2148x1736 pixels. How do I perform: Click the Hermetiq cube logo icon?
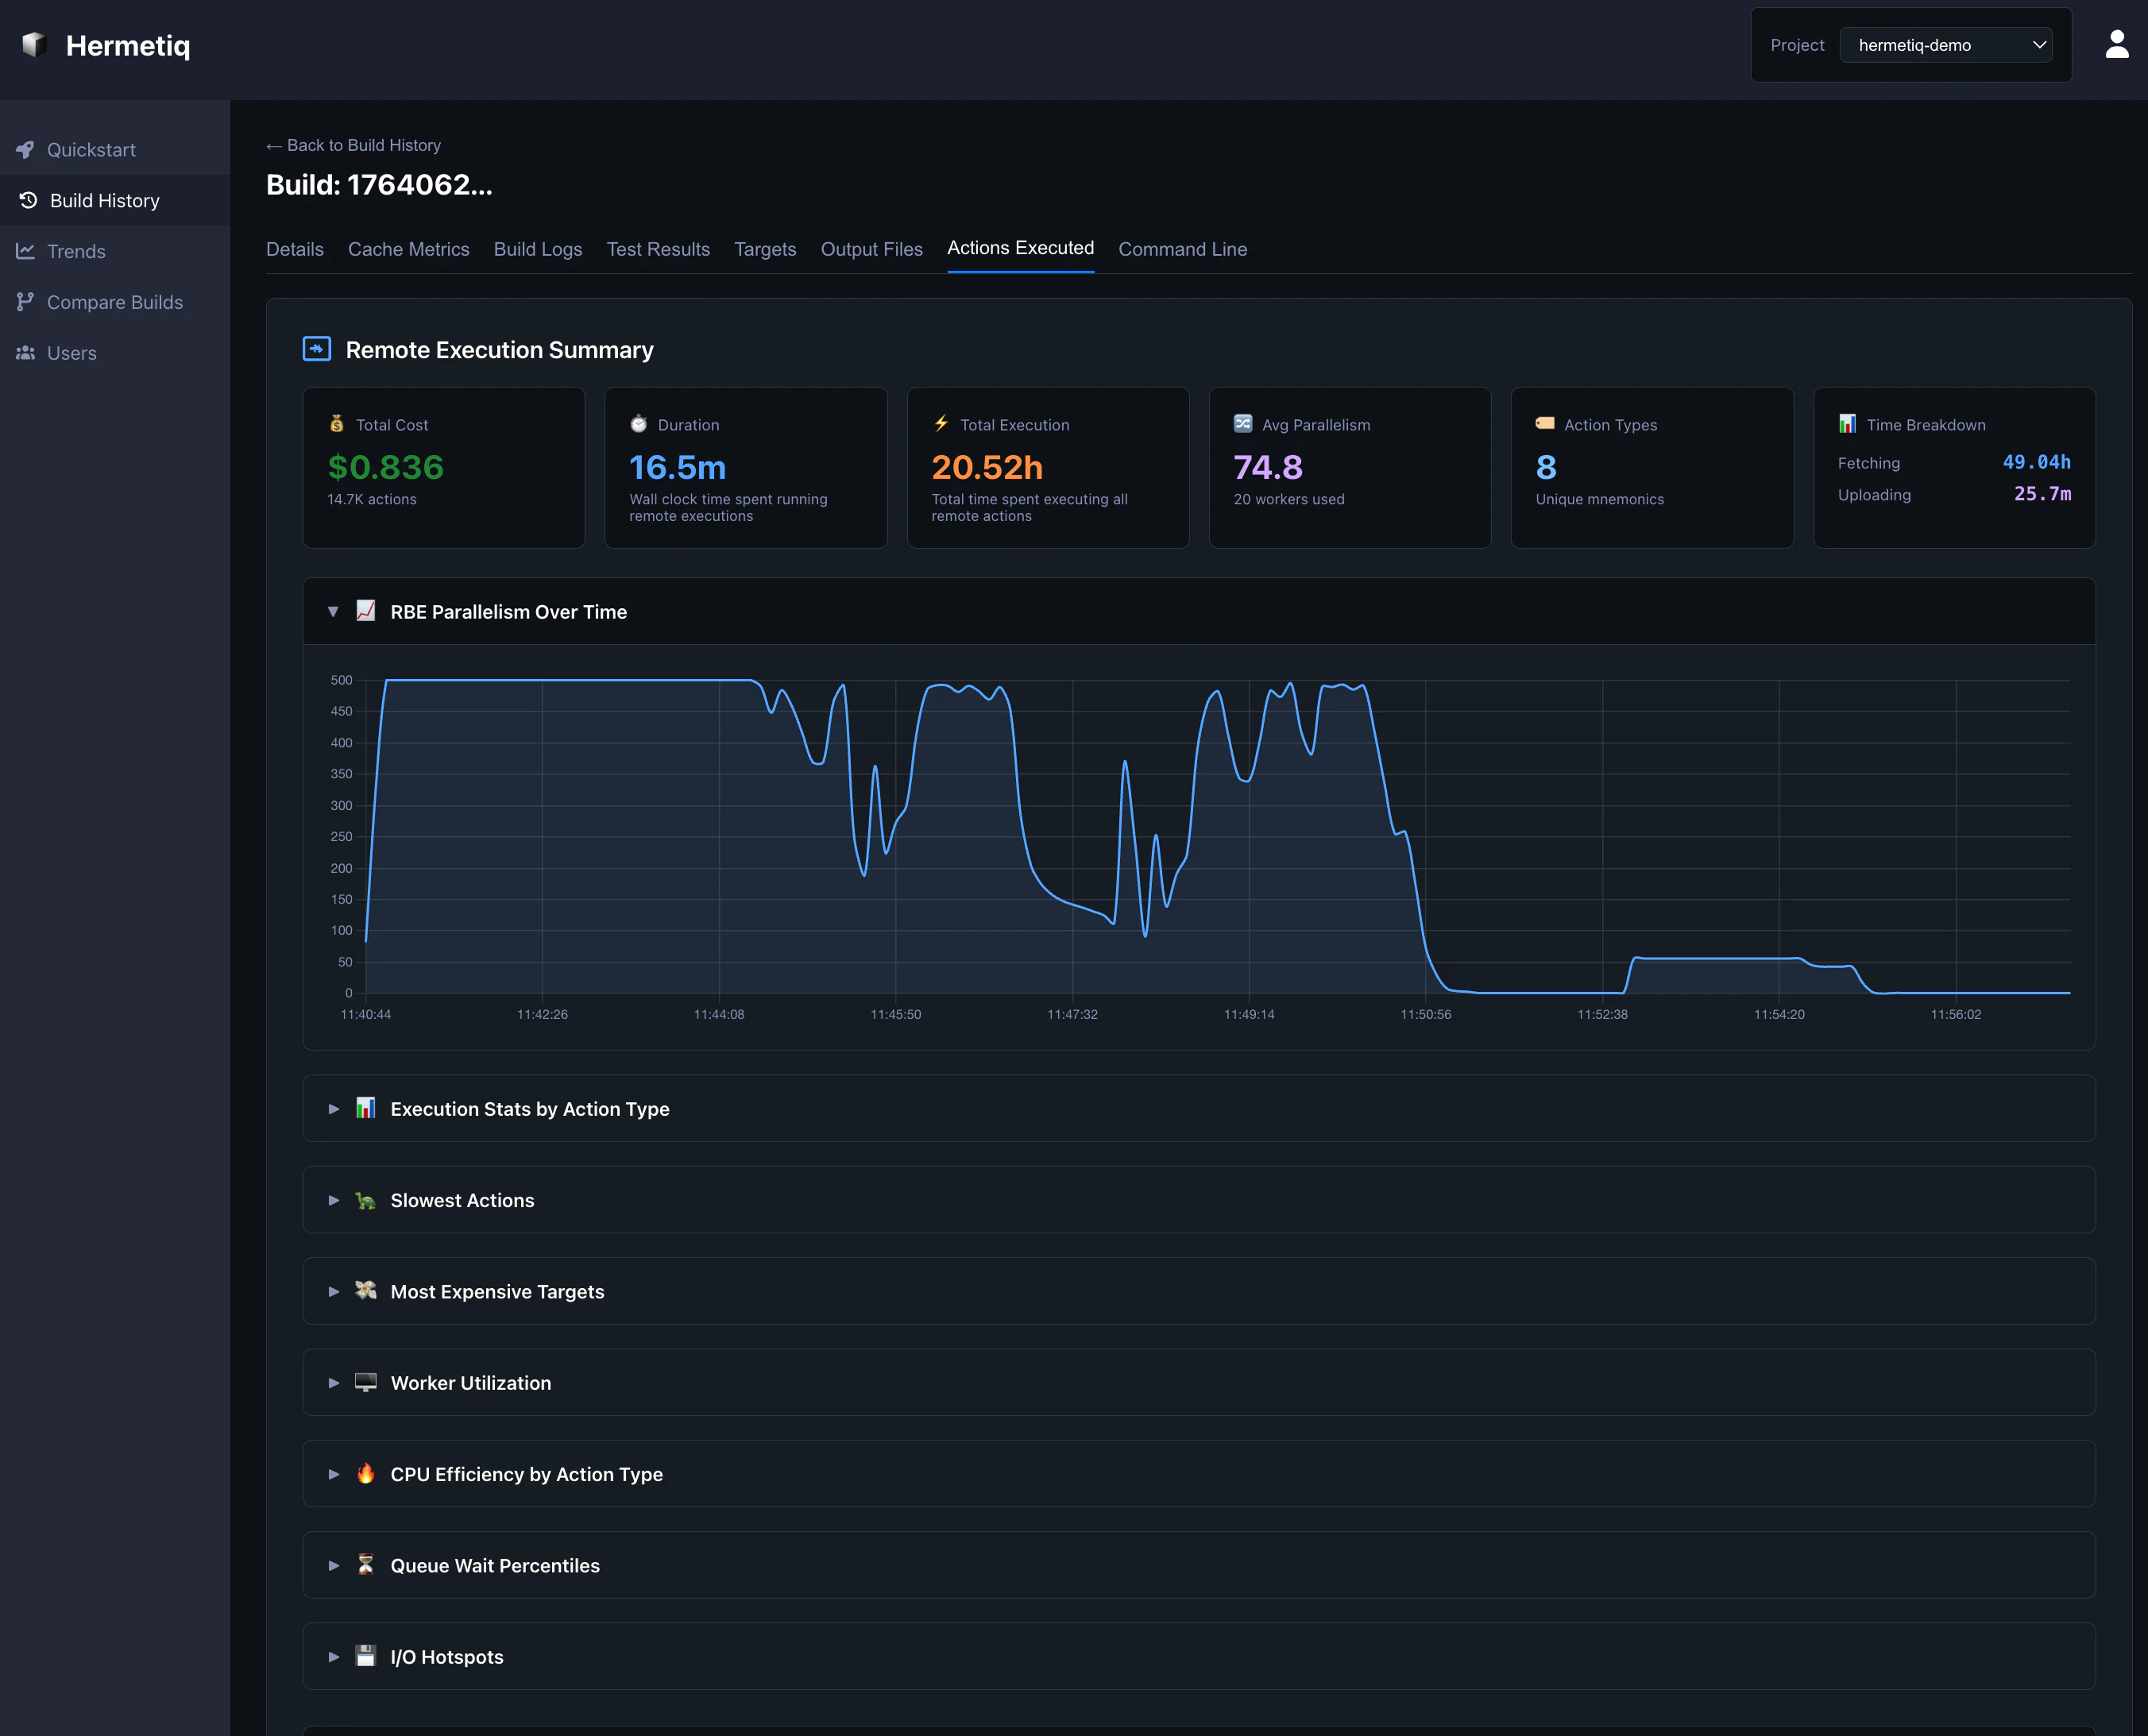(x=35, y=44)
